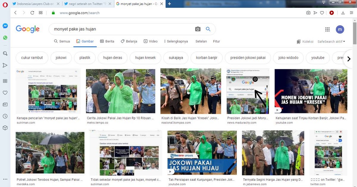Open the Google apps grid
The width and height of the screenshot is (357, 187).
pos(328,29)
